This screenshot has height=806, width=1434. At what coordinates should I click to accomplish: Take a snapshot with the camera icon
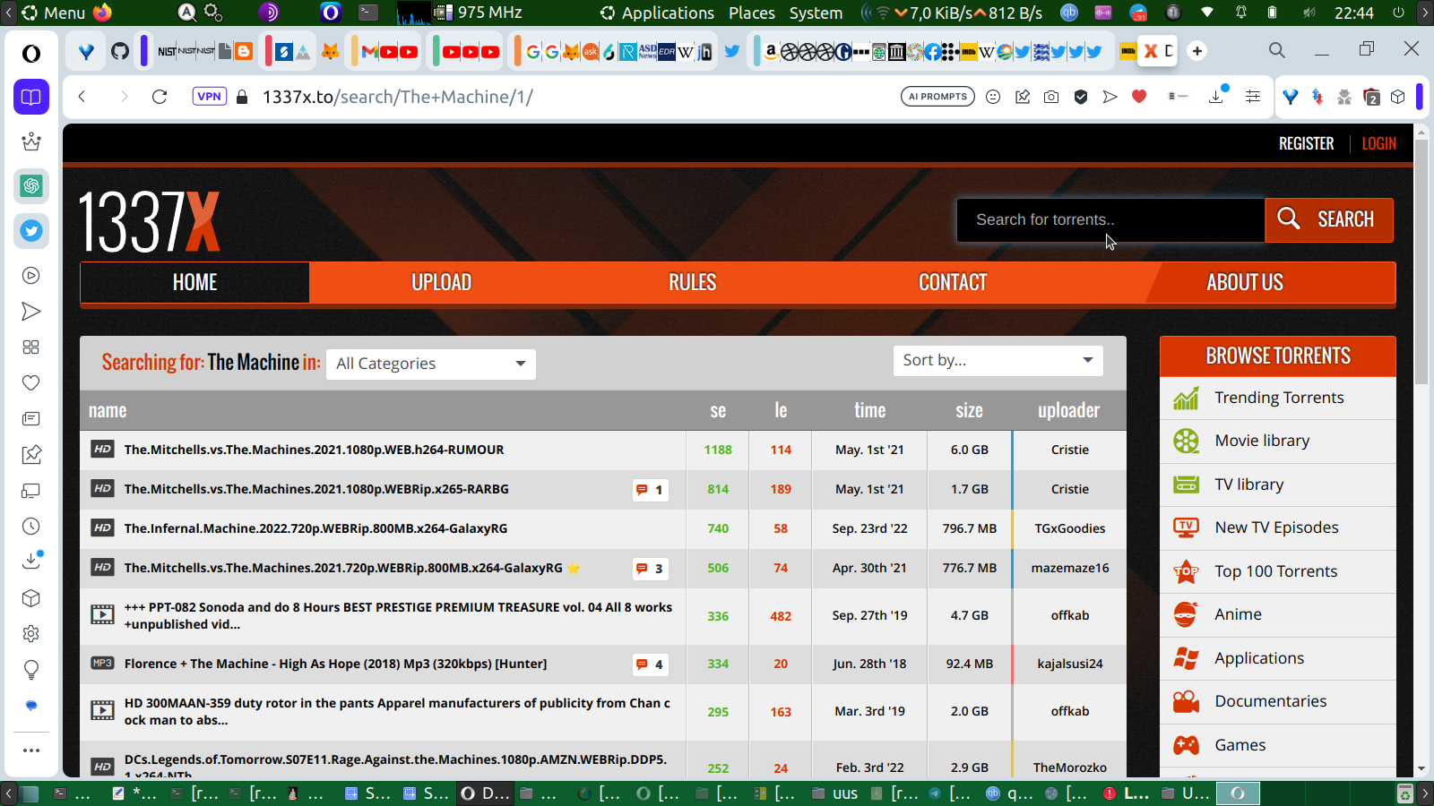point(1051,97)
